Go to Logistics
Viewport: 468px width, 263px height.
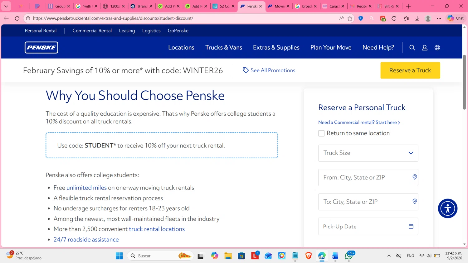point(151,31)
